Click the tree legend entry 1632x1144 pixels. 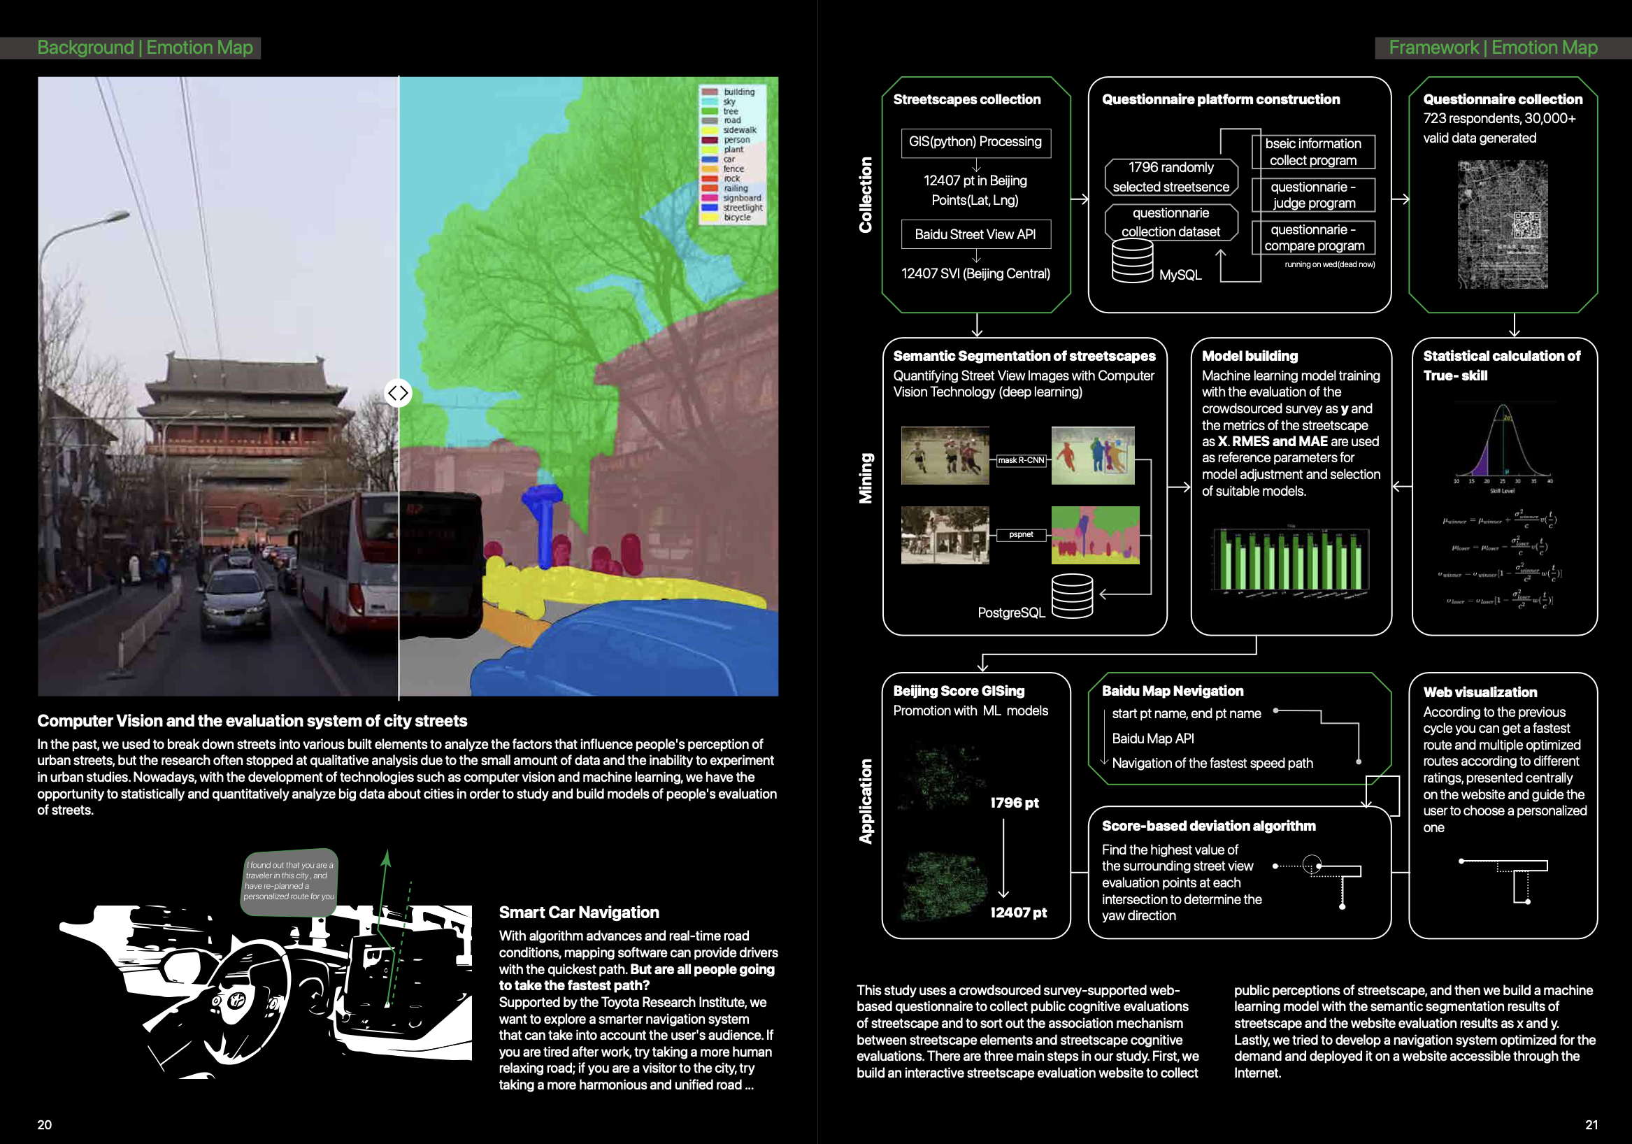click(721, 111)
